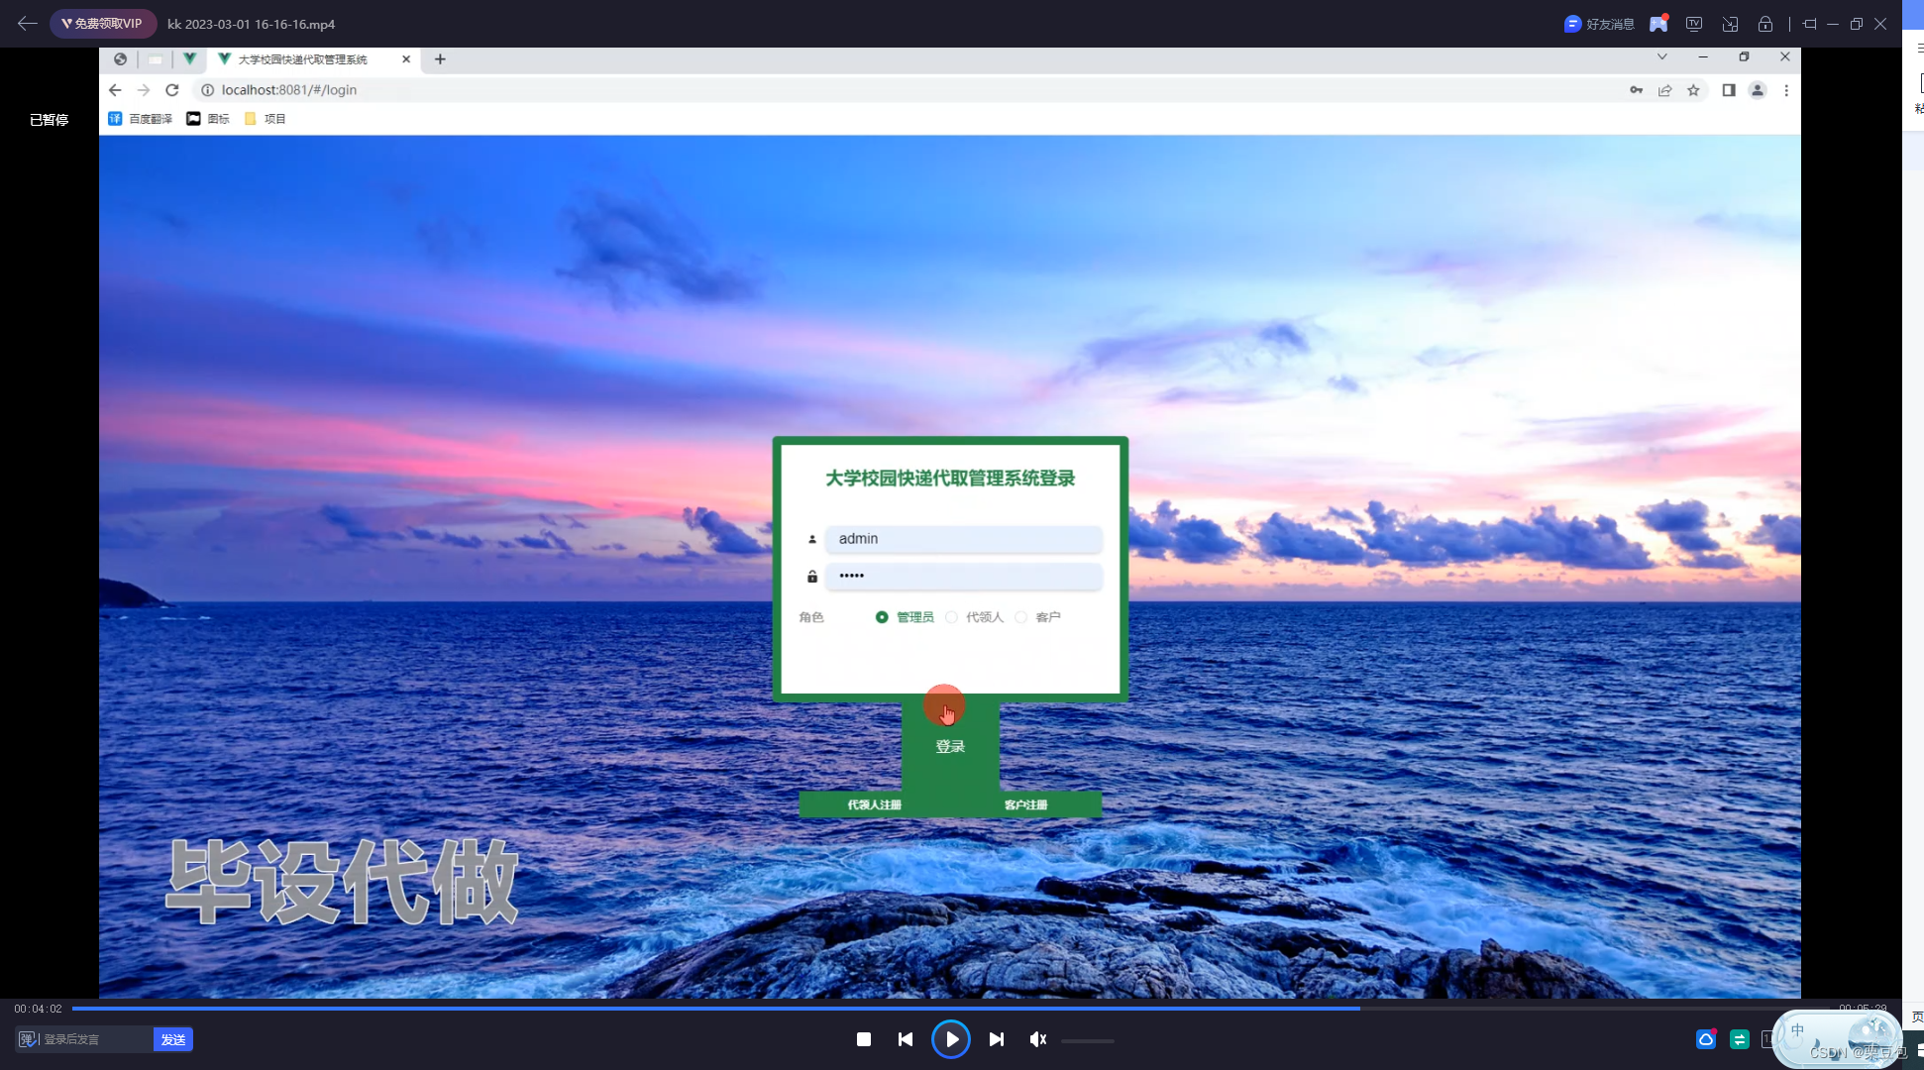Open the game controller icon

point(1658,24)
